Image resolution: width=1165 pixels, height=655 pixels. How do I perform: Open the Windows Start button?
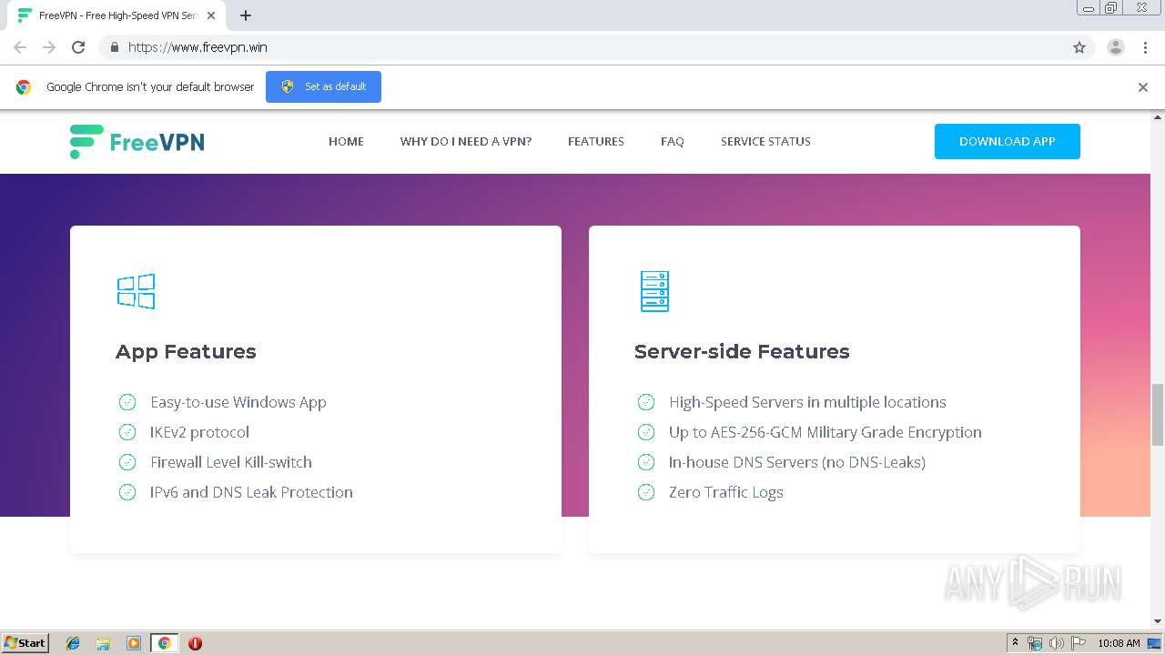click(25, 643)
